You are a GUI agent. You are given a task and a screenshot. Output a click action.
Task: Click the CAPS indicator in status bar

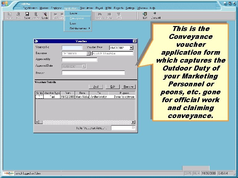pyautogui.click(x=188, y=173)
